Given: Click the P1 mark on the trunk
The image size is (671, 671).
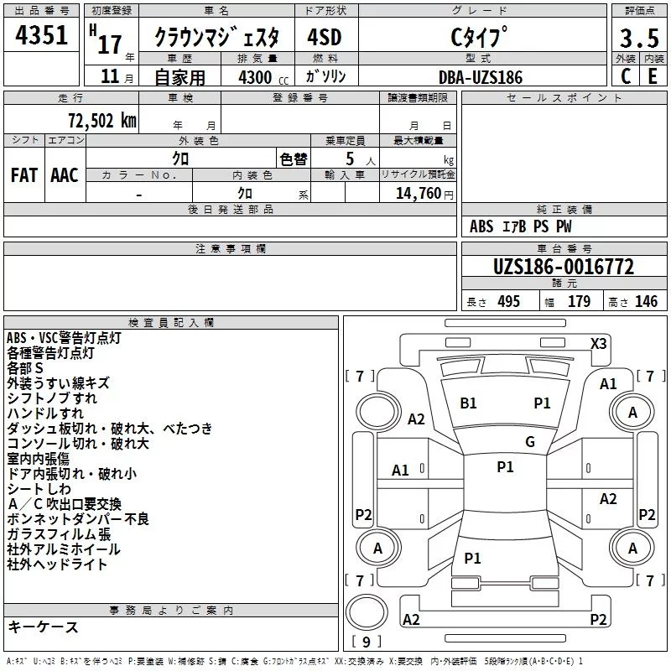Looking at the screenshot, I should click(x=472, y=558).
